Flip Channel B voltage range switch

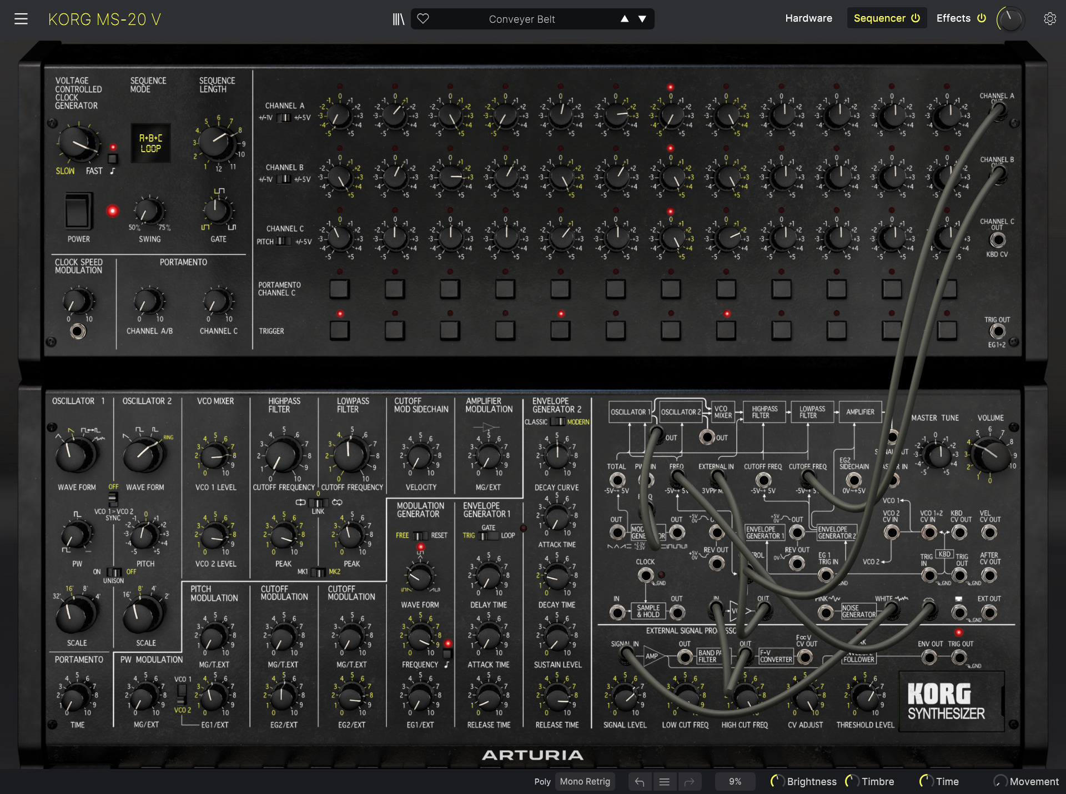point(284,179)
